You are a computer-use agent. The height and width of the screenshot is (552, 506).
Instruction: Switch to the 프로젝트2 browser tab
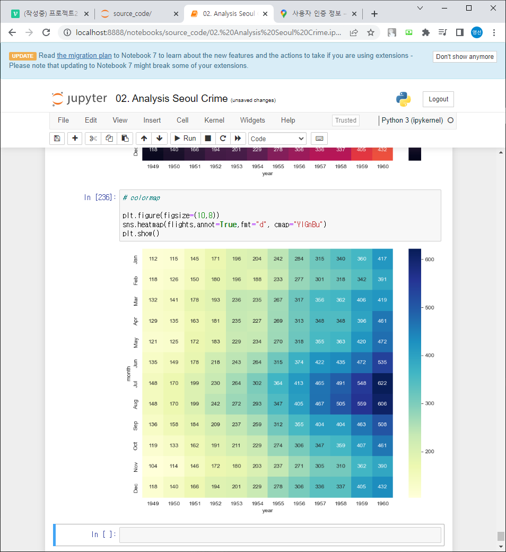50,14
